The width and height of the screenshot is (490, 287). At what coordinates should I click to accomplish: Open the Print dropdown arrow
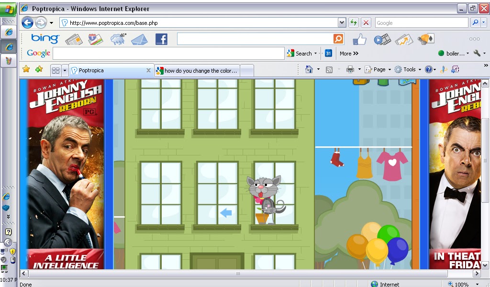point(359,69)
